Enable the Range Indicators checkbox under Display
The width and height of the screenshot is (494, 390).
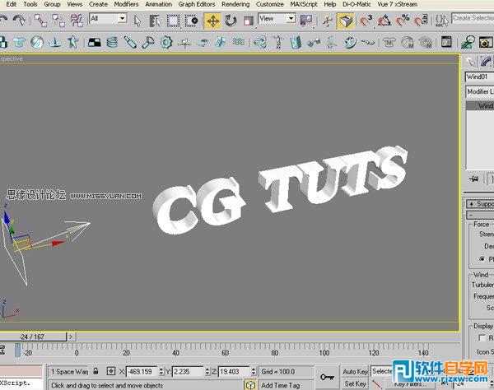click(482, 337)
